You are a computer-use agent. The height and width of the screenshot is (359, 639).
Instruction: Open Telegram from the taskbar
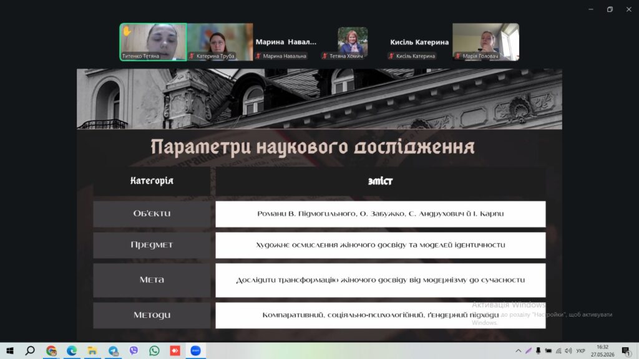coord(114,350)
